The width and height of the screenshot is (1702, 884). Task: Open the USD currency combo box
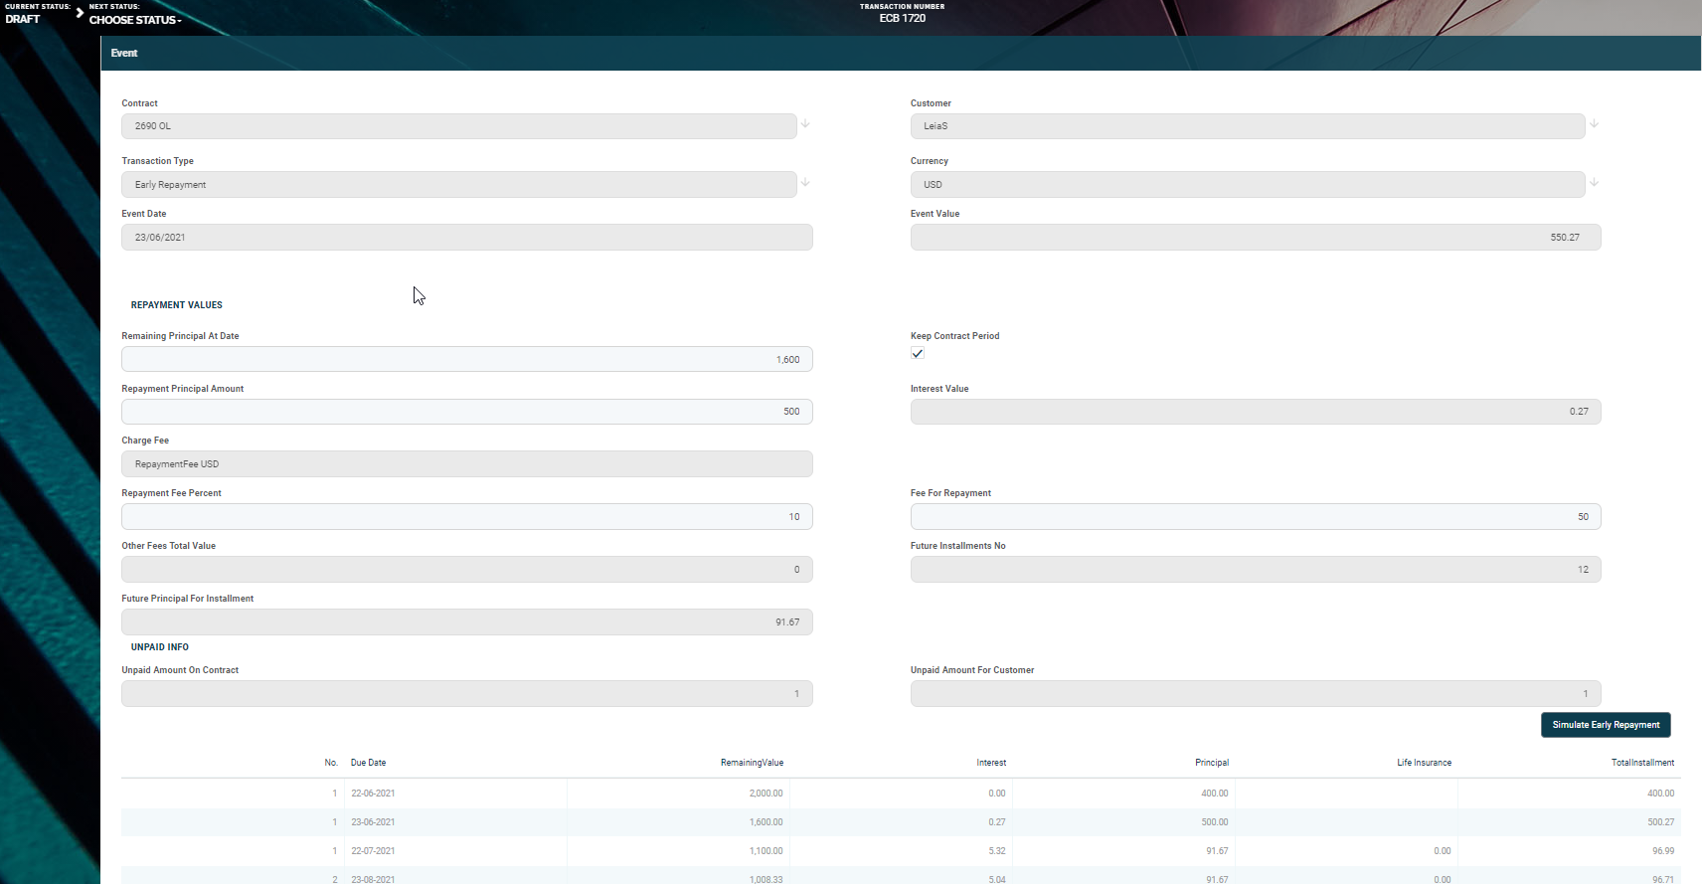pos(1247,185)
